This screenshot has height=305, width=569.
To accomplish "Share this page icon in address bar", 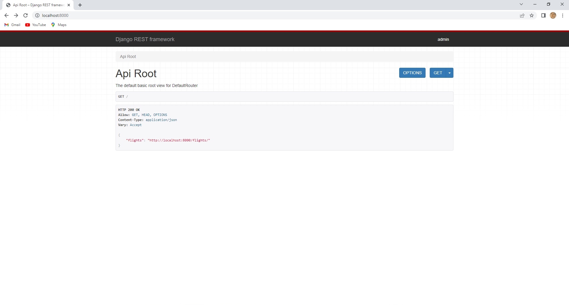I will click(x=522, y=15).
